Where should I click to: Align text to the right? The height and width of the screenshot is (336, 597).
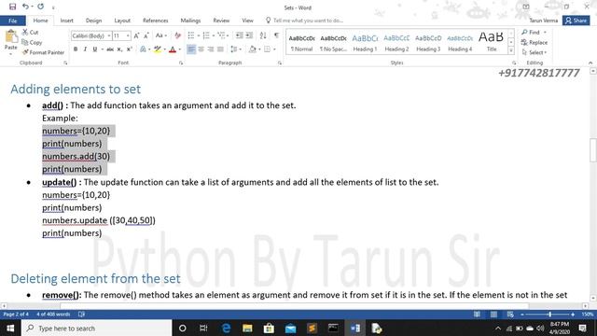[x=211, y=49]
